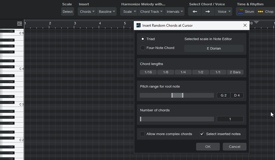Click bar 3 on the timeline ruler
The image size is (275, 160).
point(75,23)
